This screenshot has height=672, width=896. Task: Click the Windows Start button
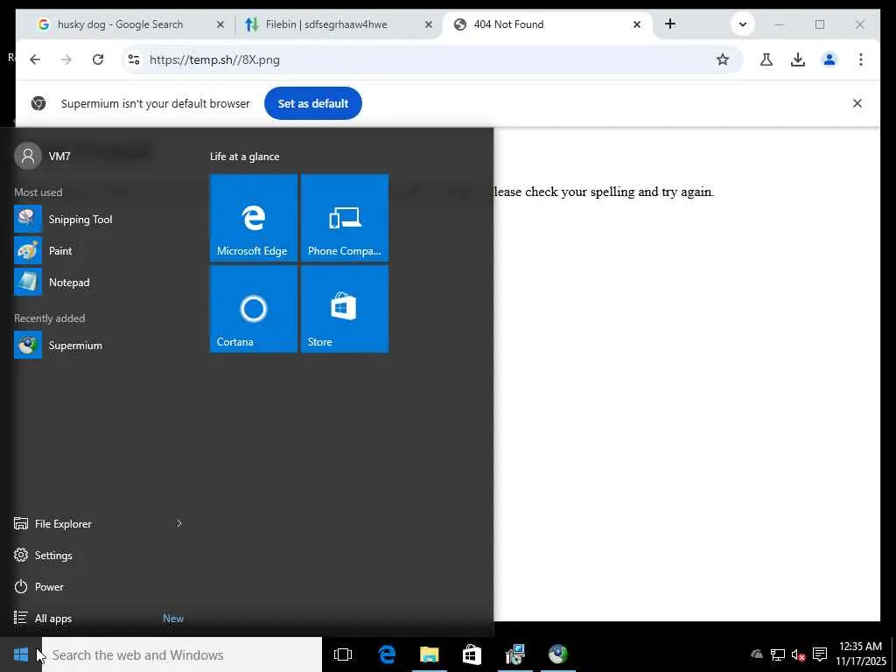coord(21,654)
